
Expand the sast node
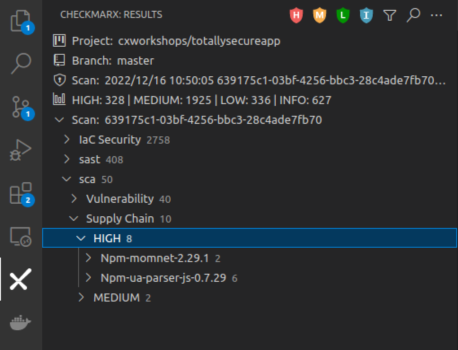[x=67, y=159]
